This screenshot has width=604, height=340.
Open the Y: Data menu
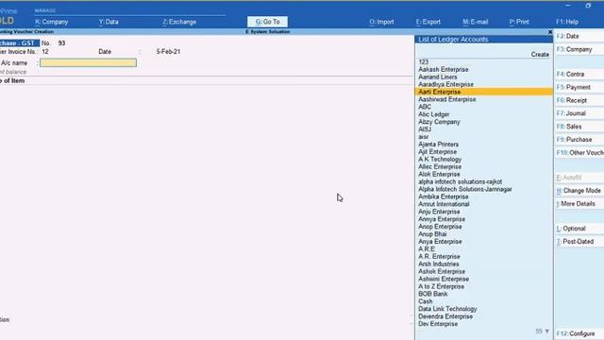click(x=109, y=22)
